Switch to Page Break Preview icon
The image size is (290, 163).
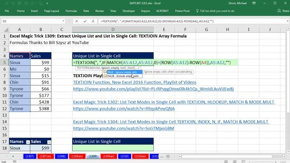(243, 162)
